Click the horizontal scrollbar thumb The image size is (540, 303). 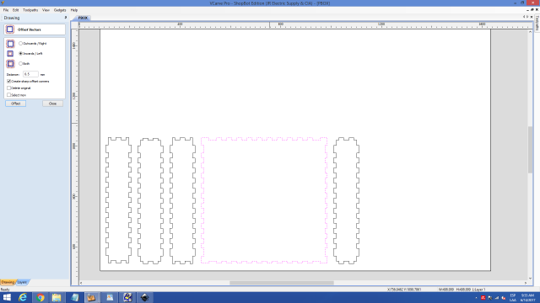pyautogui.click(x=282, y=283)
